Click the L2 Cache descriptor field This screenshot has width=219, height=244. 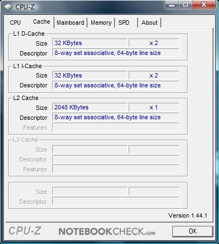(x=116, y=117)
